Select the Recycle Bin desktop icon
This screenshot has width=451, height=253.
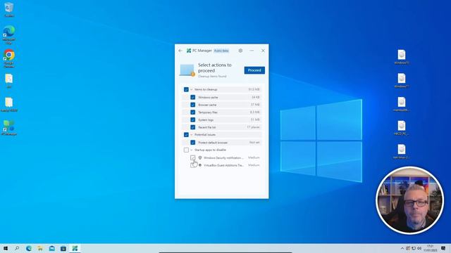point(9,9)
